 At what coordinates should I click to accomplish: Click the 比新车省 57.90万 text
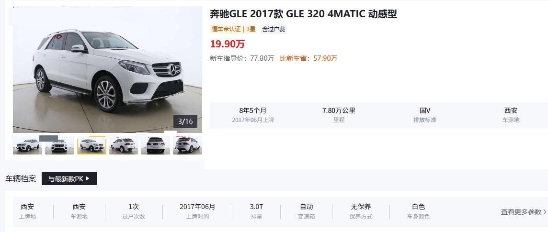[x=308, y=58]
